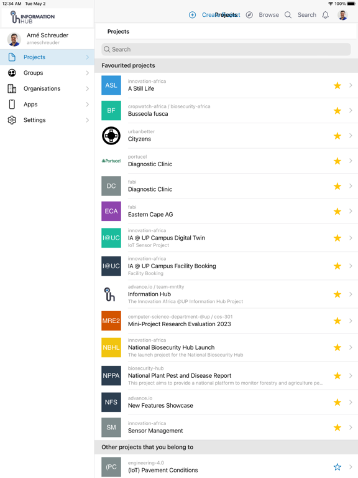This screenshot has width=358, height=478.
Task: Open the National Plant Pest and Disease Report project
Action: coord(226,375)
